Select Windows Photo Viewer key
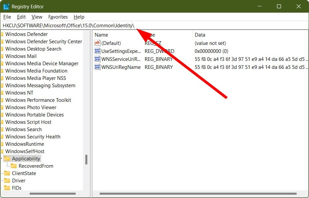Screen dimensions: 309x198 click(x=31, y=107)
